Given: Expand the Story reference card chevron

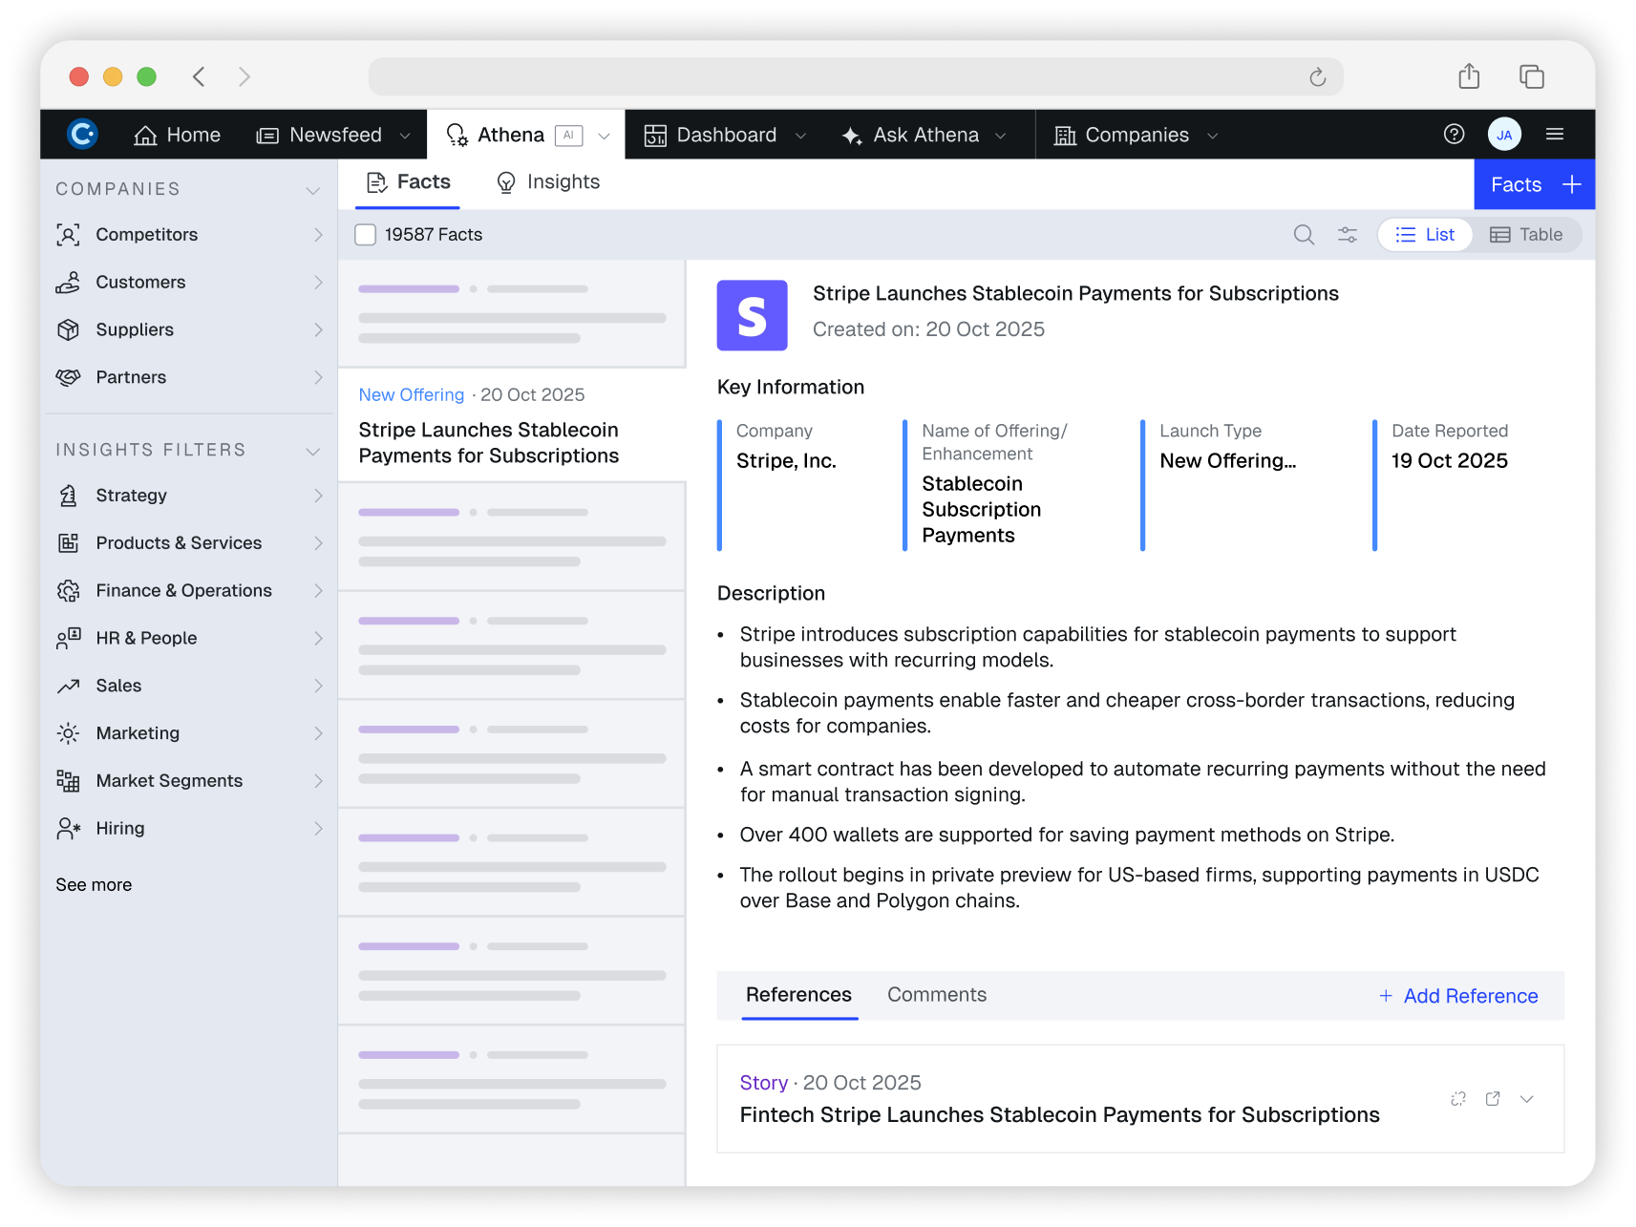Looking at the screenshot, I should click(1528, 1099).
